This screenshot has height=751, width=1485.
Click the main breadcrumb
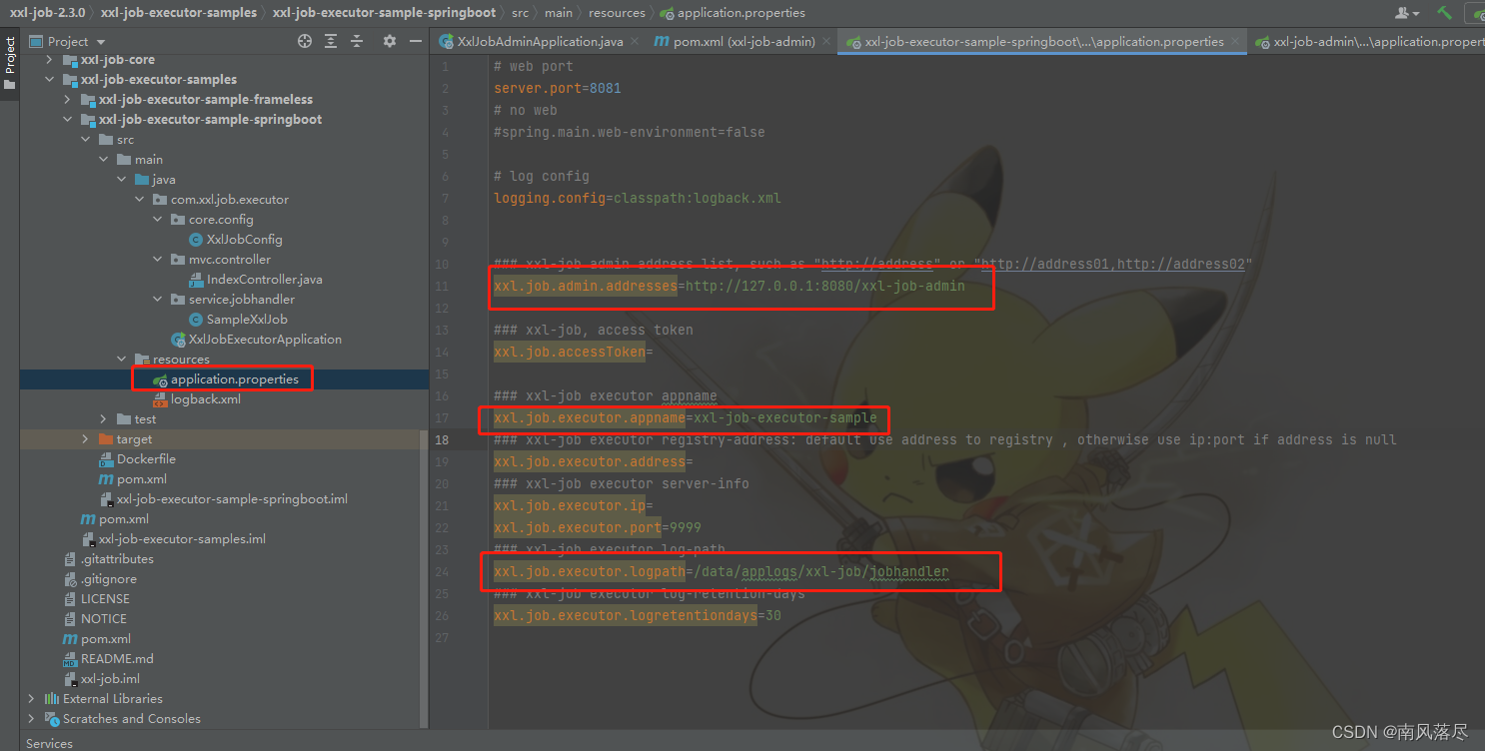click(559, 13)
